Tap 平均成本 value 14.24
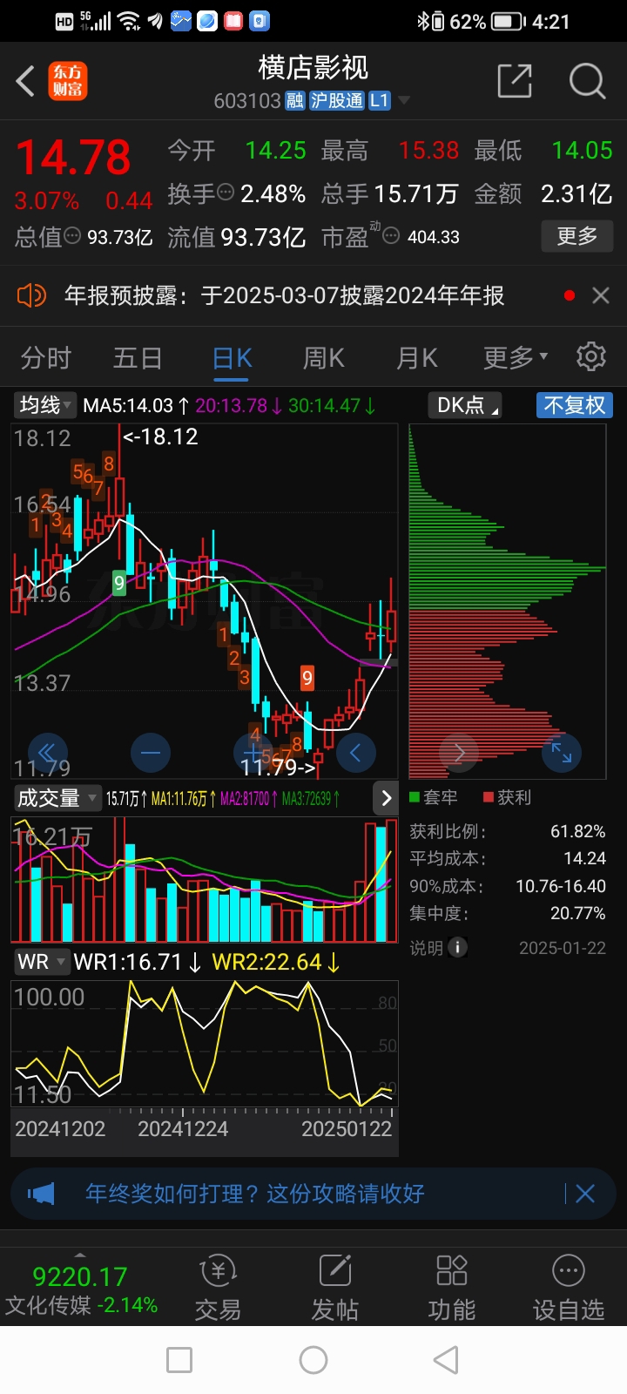Viewport: 627px width, 1394px height. (x=584, y=858)
